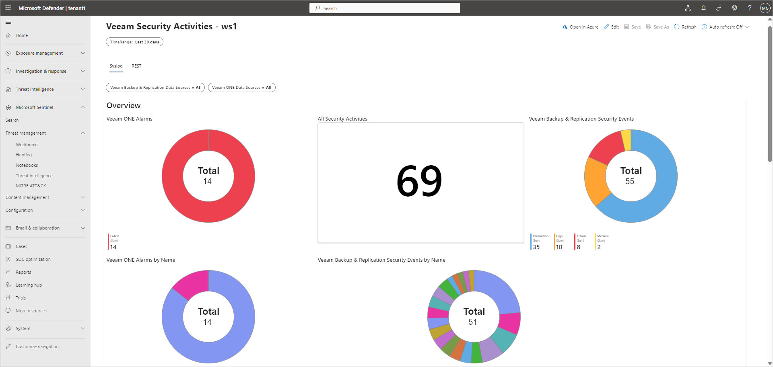Screen dimensions: 773x367
Task: Click Veeam Backup & Replication Data Sources filter
Action: (155, 87)
